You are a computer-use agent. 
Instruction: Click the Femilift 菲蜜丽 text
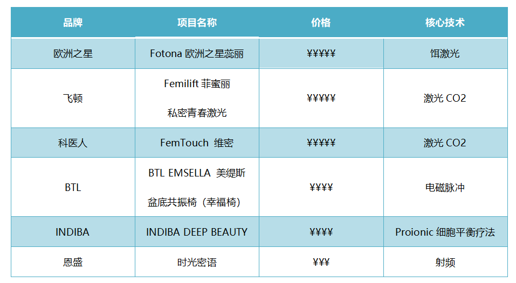tap(197, 84)
